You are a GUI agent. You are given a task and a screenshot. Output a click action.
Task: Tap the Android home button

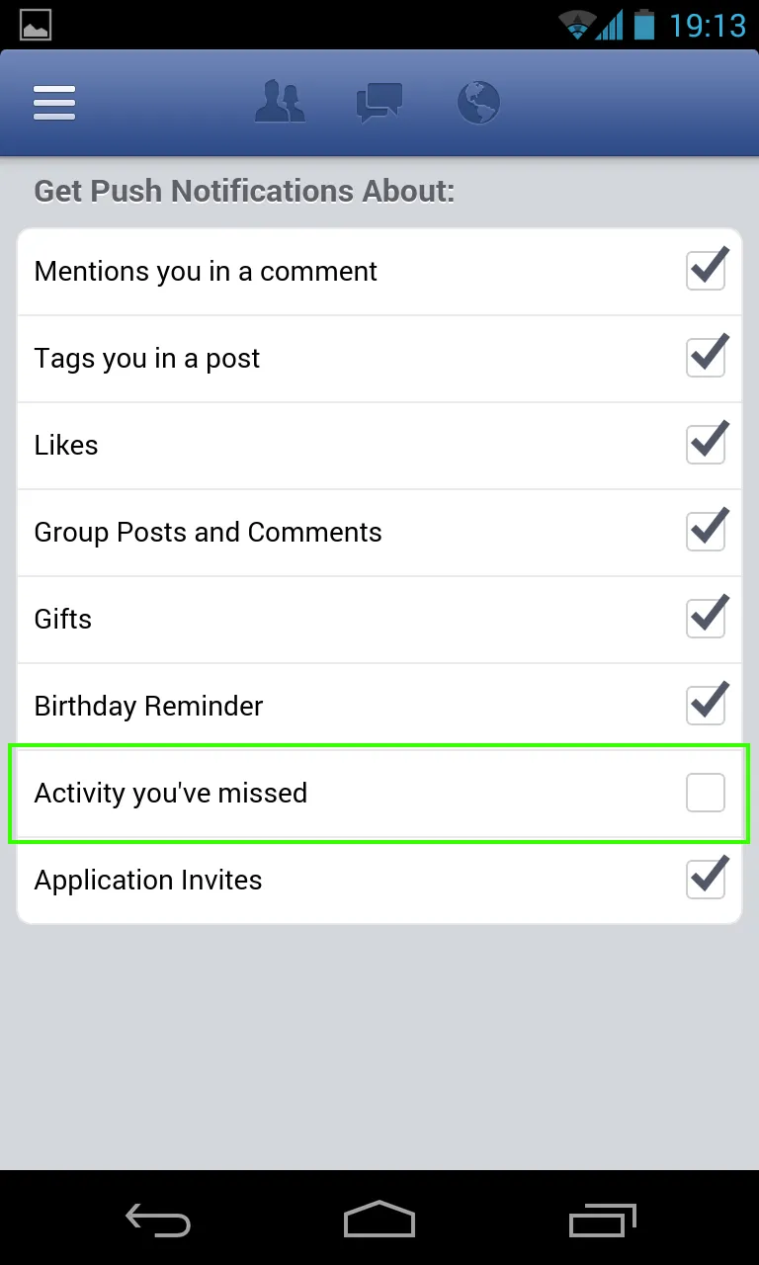[x=379, y=1221]
